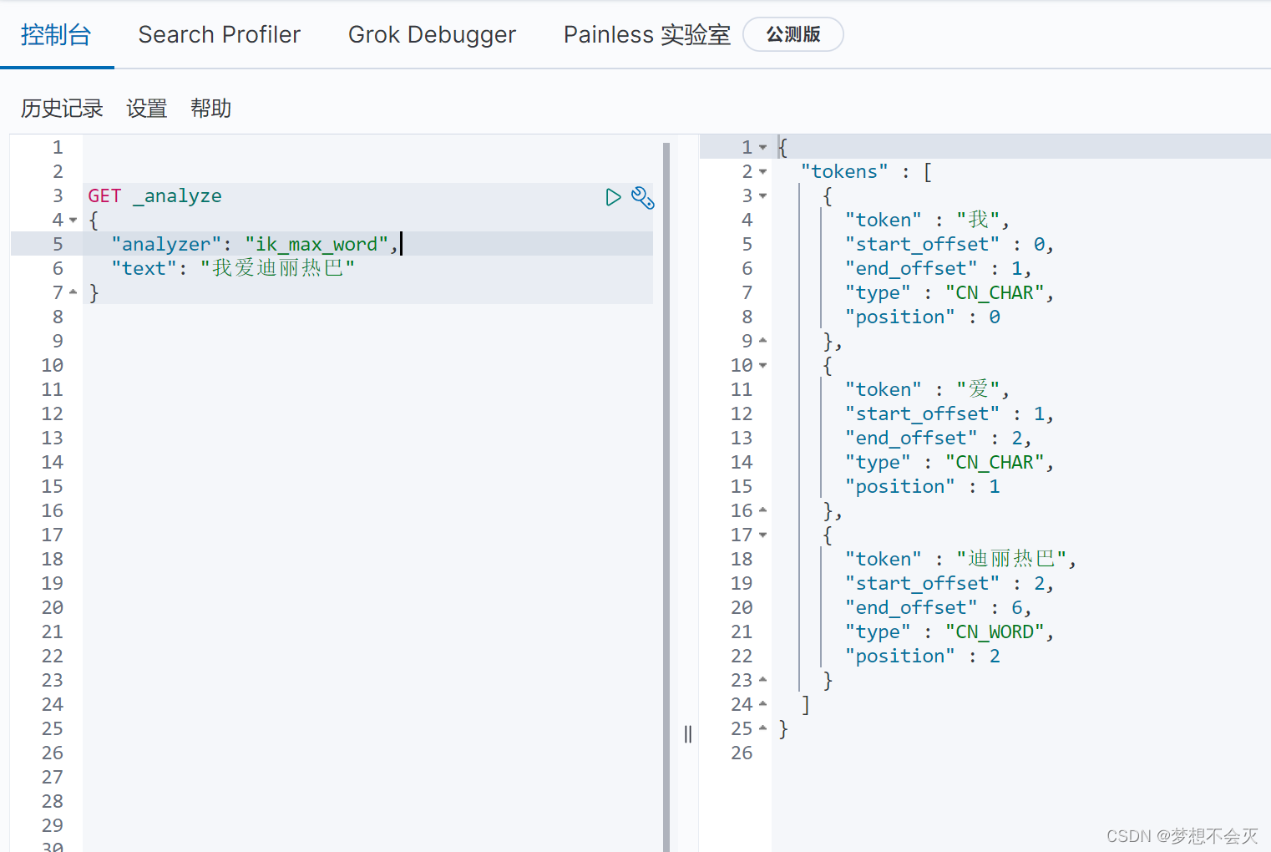Click the token value "迪丽热巴"

point(1011,560)
